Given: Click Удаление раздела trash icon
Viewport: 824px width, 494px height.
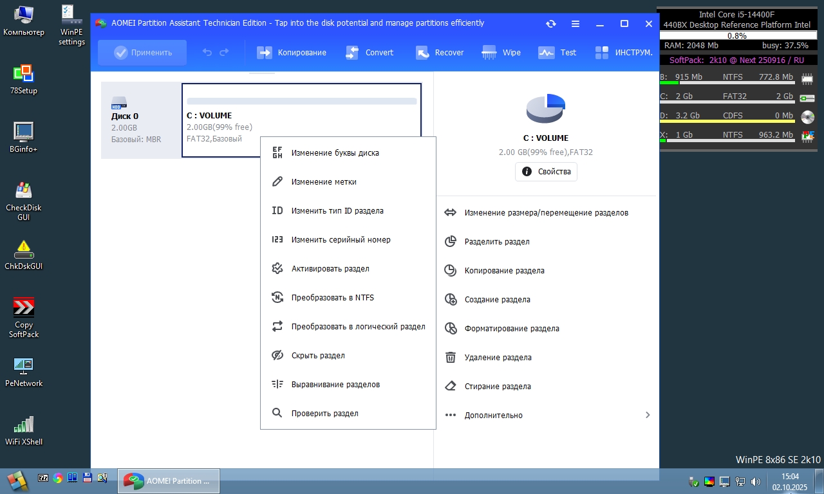Looking at the screenshot, I should point(451,358).
